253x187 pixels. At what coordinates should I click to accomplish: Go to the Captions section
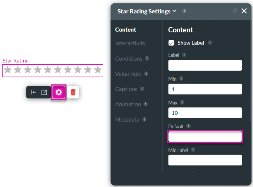pos(126,89)
